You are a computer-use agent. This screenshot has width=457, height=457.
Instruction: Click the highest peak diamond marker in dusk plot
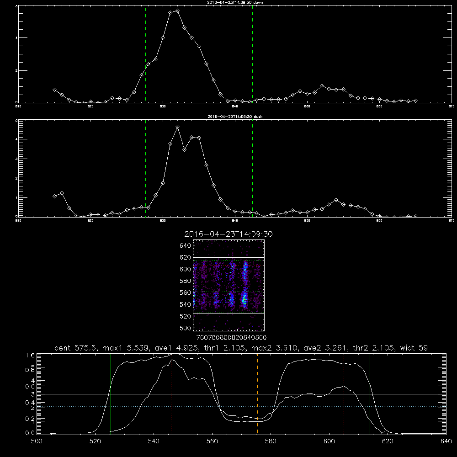177,127
